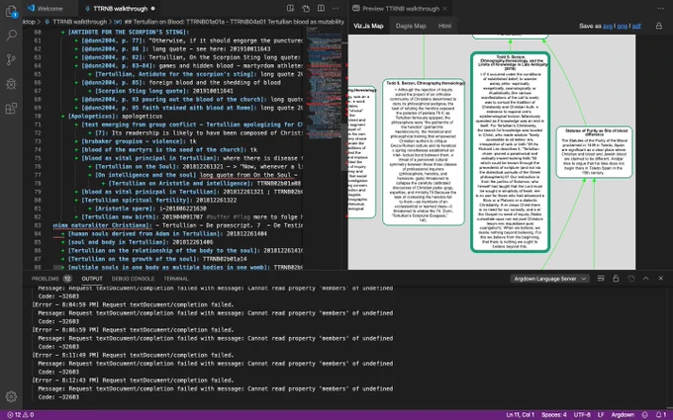Click line number 70 in the gutter
The height and width of the screenshot is (420, 673).
tap(38, 117)
